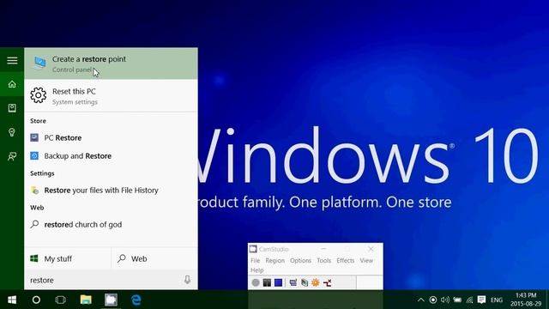Open the File menu in CamStudio

click(x=256, y=261)
